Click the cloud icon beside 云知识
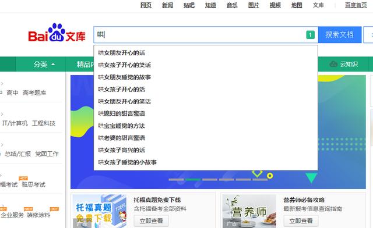The image size is (373, 228). [333, 64]
